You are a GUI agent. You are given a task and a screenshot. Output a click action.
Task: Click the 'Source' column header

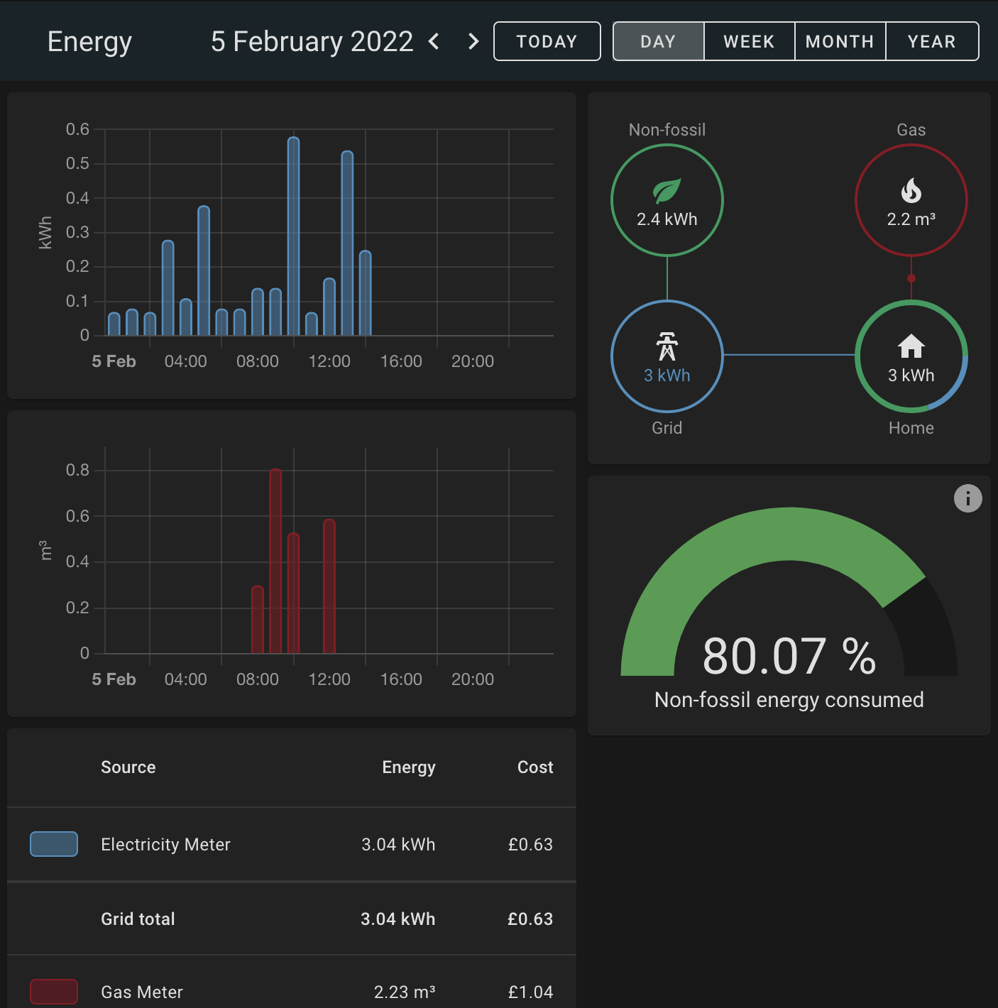(128, 767)
